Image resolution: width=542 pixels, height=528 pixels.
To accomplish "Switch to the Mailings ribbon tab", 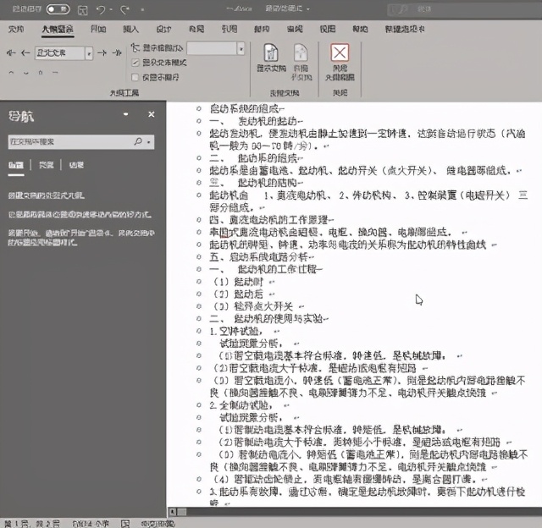I will (x=262, y=29).
